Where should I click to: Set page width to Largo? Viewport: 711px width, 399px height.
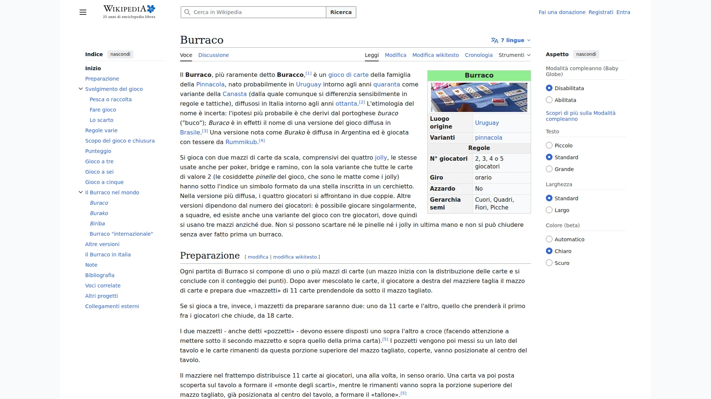(549, 210)
